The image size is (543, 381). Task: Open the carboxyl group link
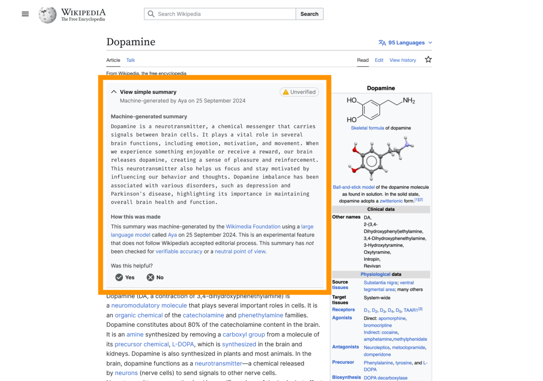pos(244,334)
